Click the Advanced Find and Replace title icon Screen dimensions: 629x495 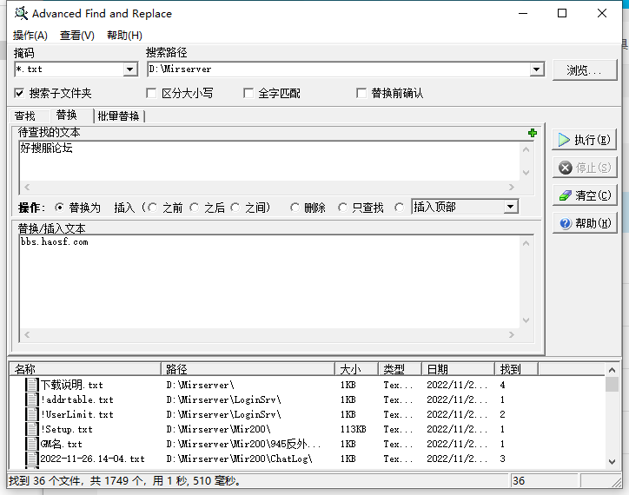pos(21,14)
